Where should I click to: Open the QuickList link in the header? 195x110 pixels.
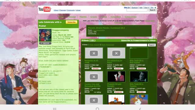click(x=135, y=8)
